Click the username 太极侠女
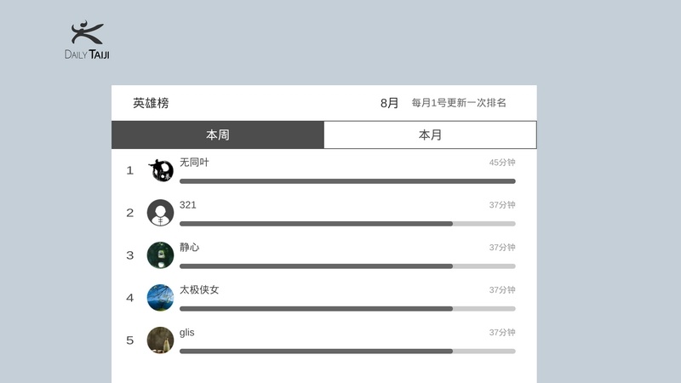The width and height of the screenshot is (681, 383). coord(199,289)
